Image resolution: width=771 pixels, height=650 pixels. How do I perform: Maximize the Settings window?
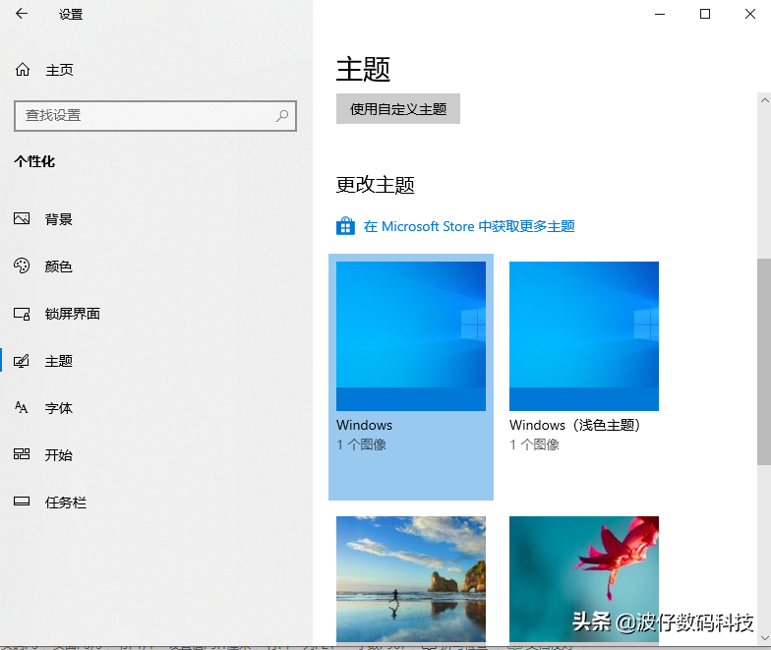coord(704,14)
